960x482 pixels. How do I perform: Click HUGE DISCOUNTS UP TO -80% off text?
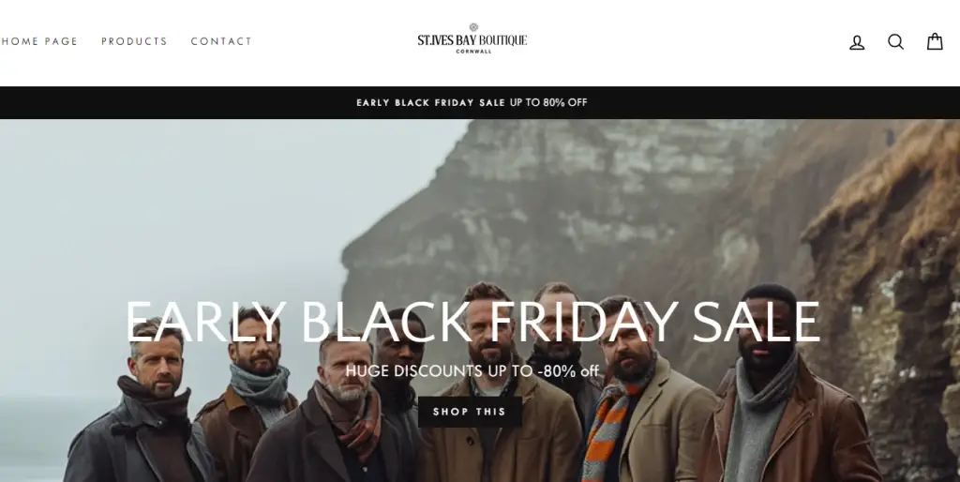click(x=472, y=370)
